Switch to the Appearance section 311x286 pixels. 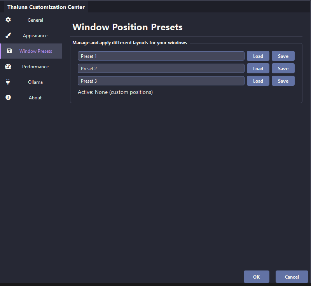pyautogui.click(x=35, y=35)
